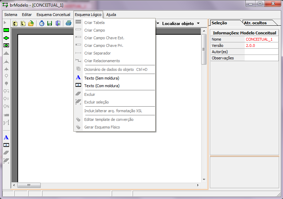Select the green rectangle entity tool

[6, 30]
